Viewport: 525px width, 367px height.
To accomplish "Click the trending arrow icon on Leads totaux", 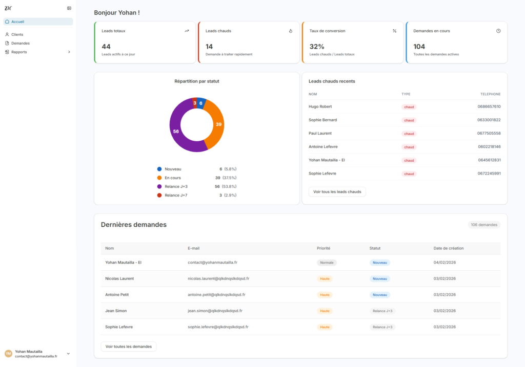I will click(x=187, y=31).
